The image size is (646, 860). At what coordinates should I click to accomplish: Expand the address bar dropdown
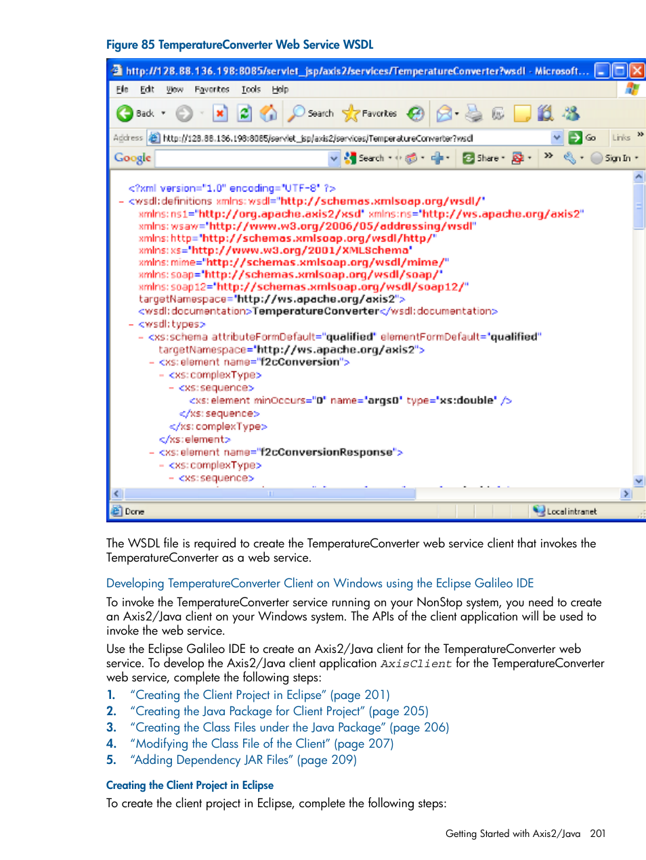coord(557,138)
